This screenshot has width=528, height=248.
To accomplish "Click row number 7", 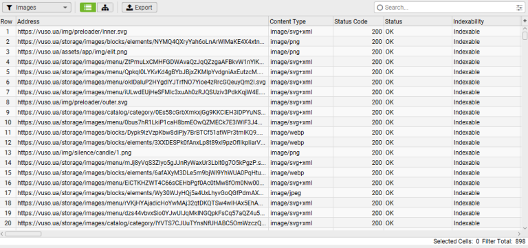I will coord(8,92).
